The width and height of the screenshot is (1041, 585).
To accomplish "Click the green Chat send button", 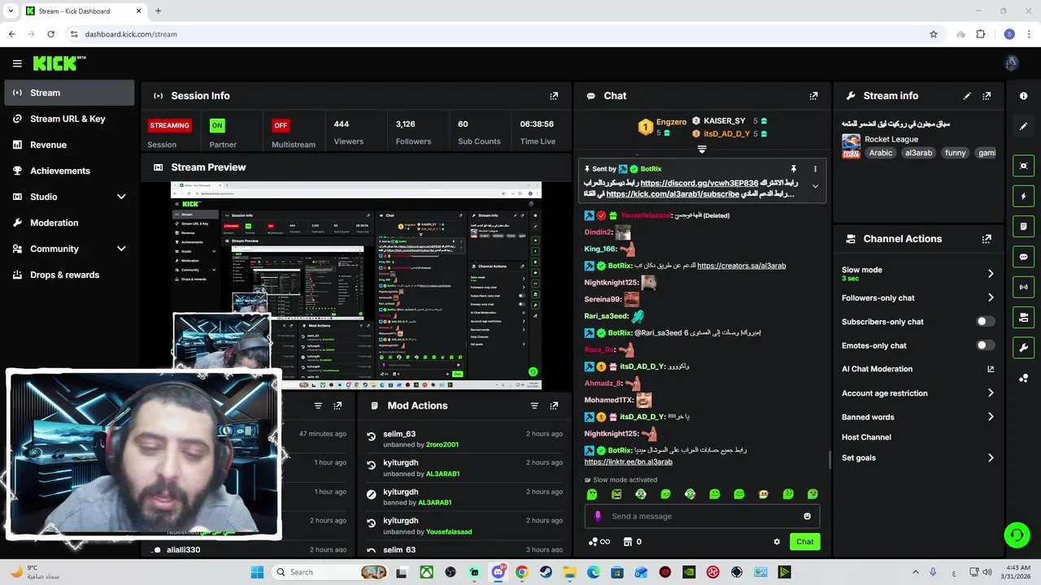I will click(804, 542).
